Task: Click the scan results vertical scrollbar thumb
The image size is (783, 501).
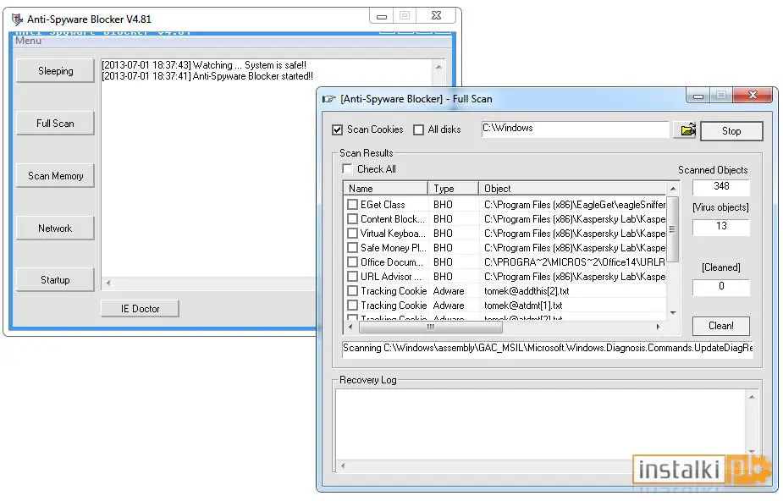Action: (673, 229)
